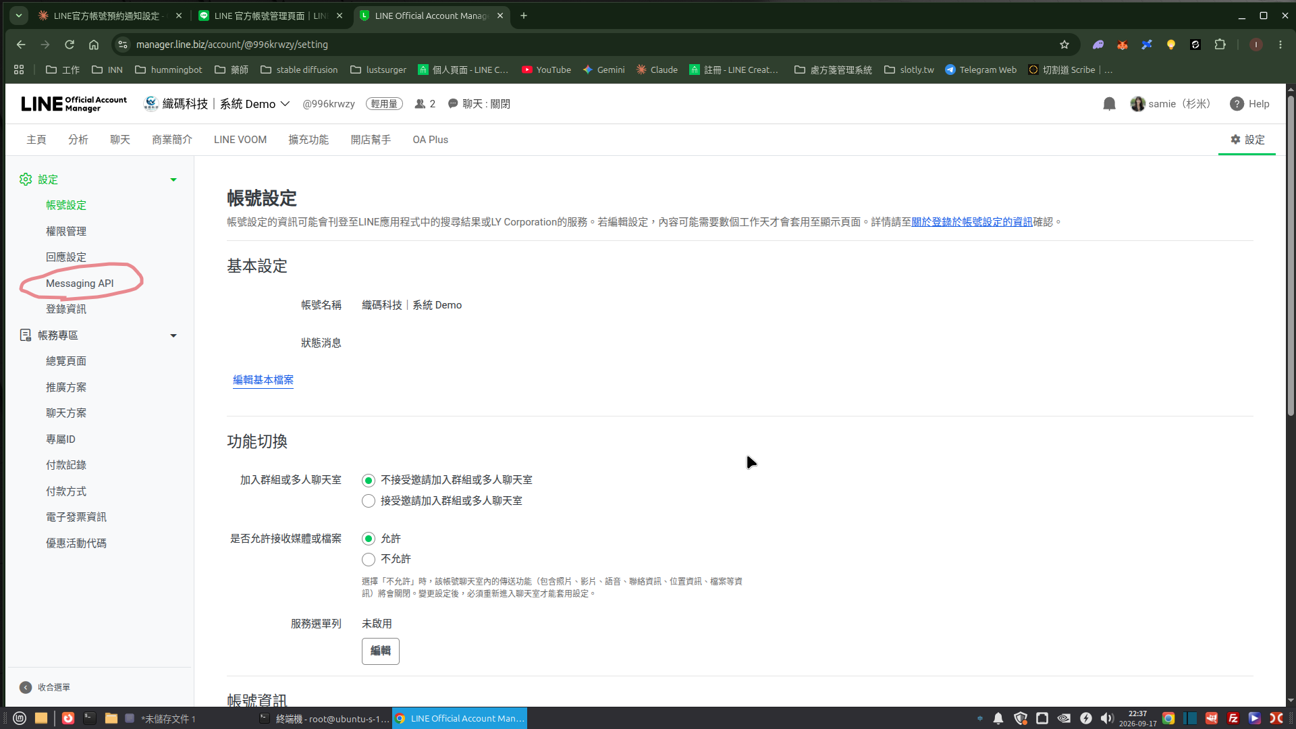Click the taskbar notification bell icon
The image size is (1296, 729).
(x=998, y=718)
